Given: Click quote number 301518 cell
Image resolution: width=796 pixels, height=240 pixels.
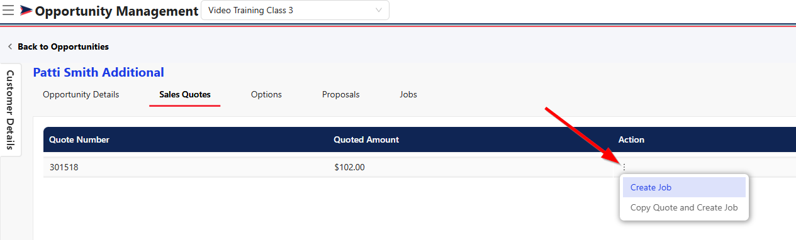Looking at the screenshot, I should tap(64, 167).
